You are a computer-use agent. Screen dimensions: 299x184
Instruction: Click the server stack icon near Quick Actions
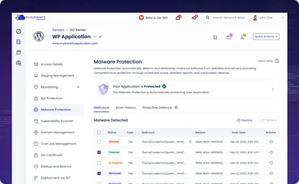pos(215,37)
